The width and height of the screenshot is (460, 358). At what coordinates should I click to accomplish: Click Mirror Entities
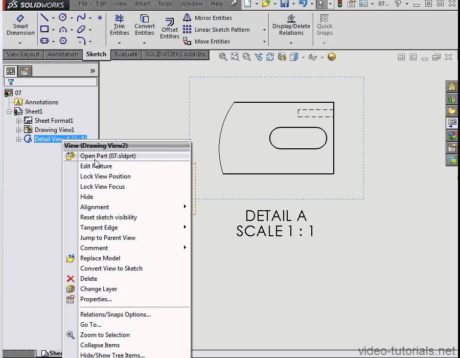pyautogui.click(x=208, y=18)
